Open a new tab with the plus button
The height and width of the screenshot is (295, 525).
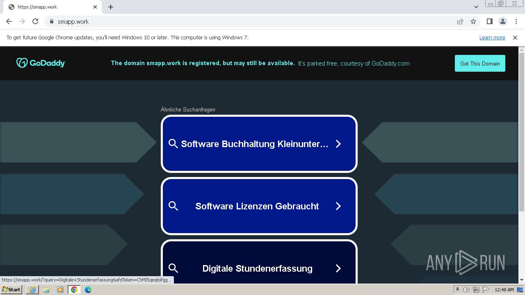click(x=111, y=7)
